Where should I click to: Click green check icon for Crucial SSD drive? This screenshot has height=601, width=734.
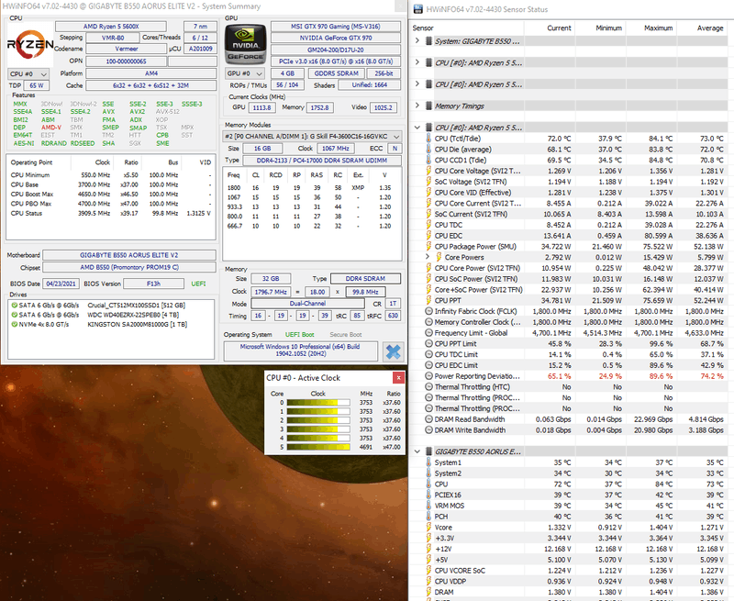click(x=15, y=306)
